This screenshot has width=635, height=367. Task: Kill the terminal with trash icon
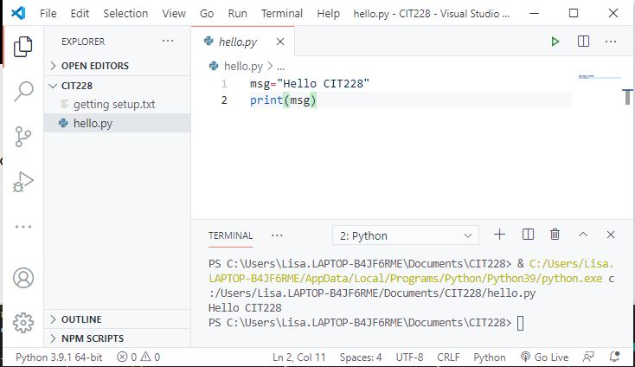[555, 235]
